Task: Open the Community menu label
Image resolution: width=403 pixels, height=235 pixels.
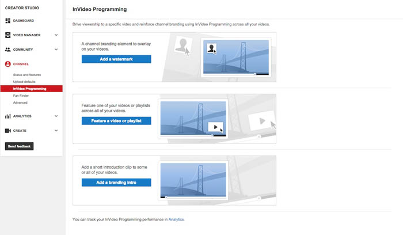Action: [23, 50]
